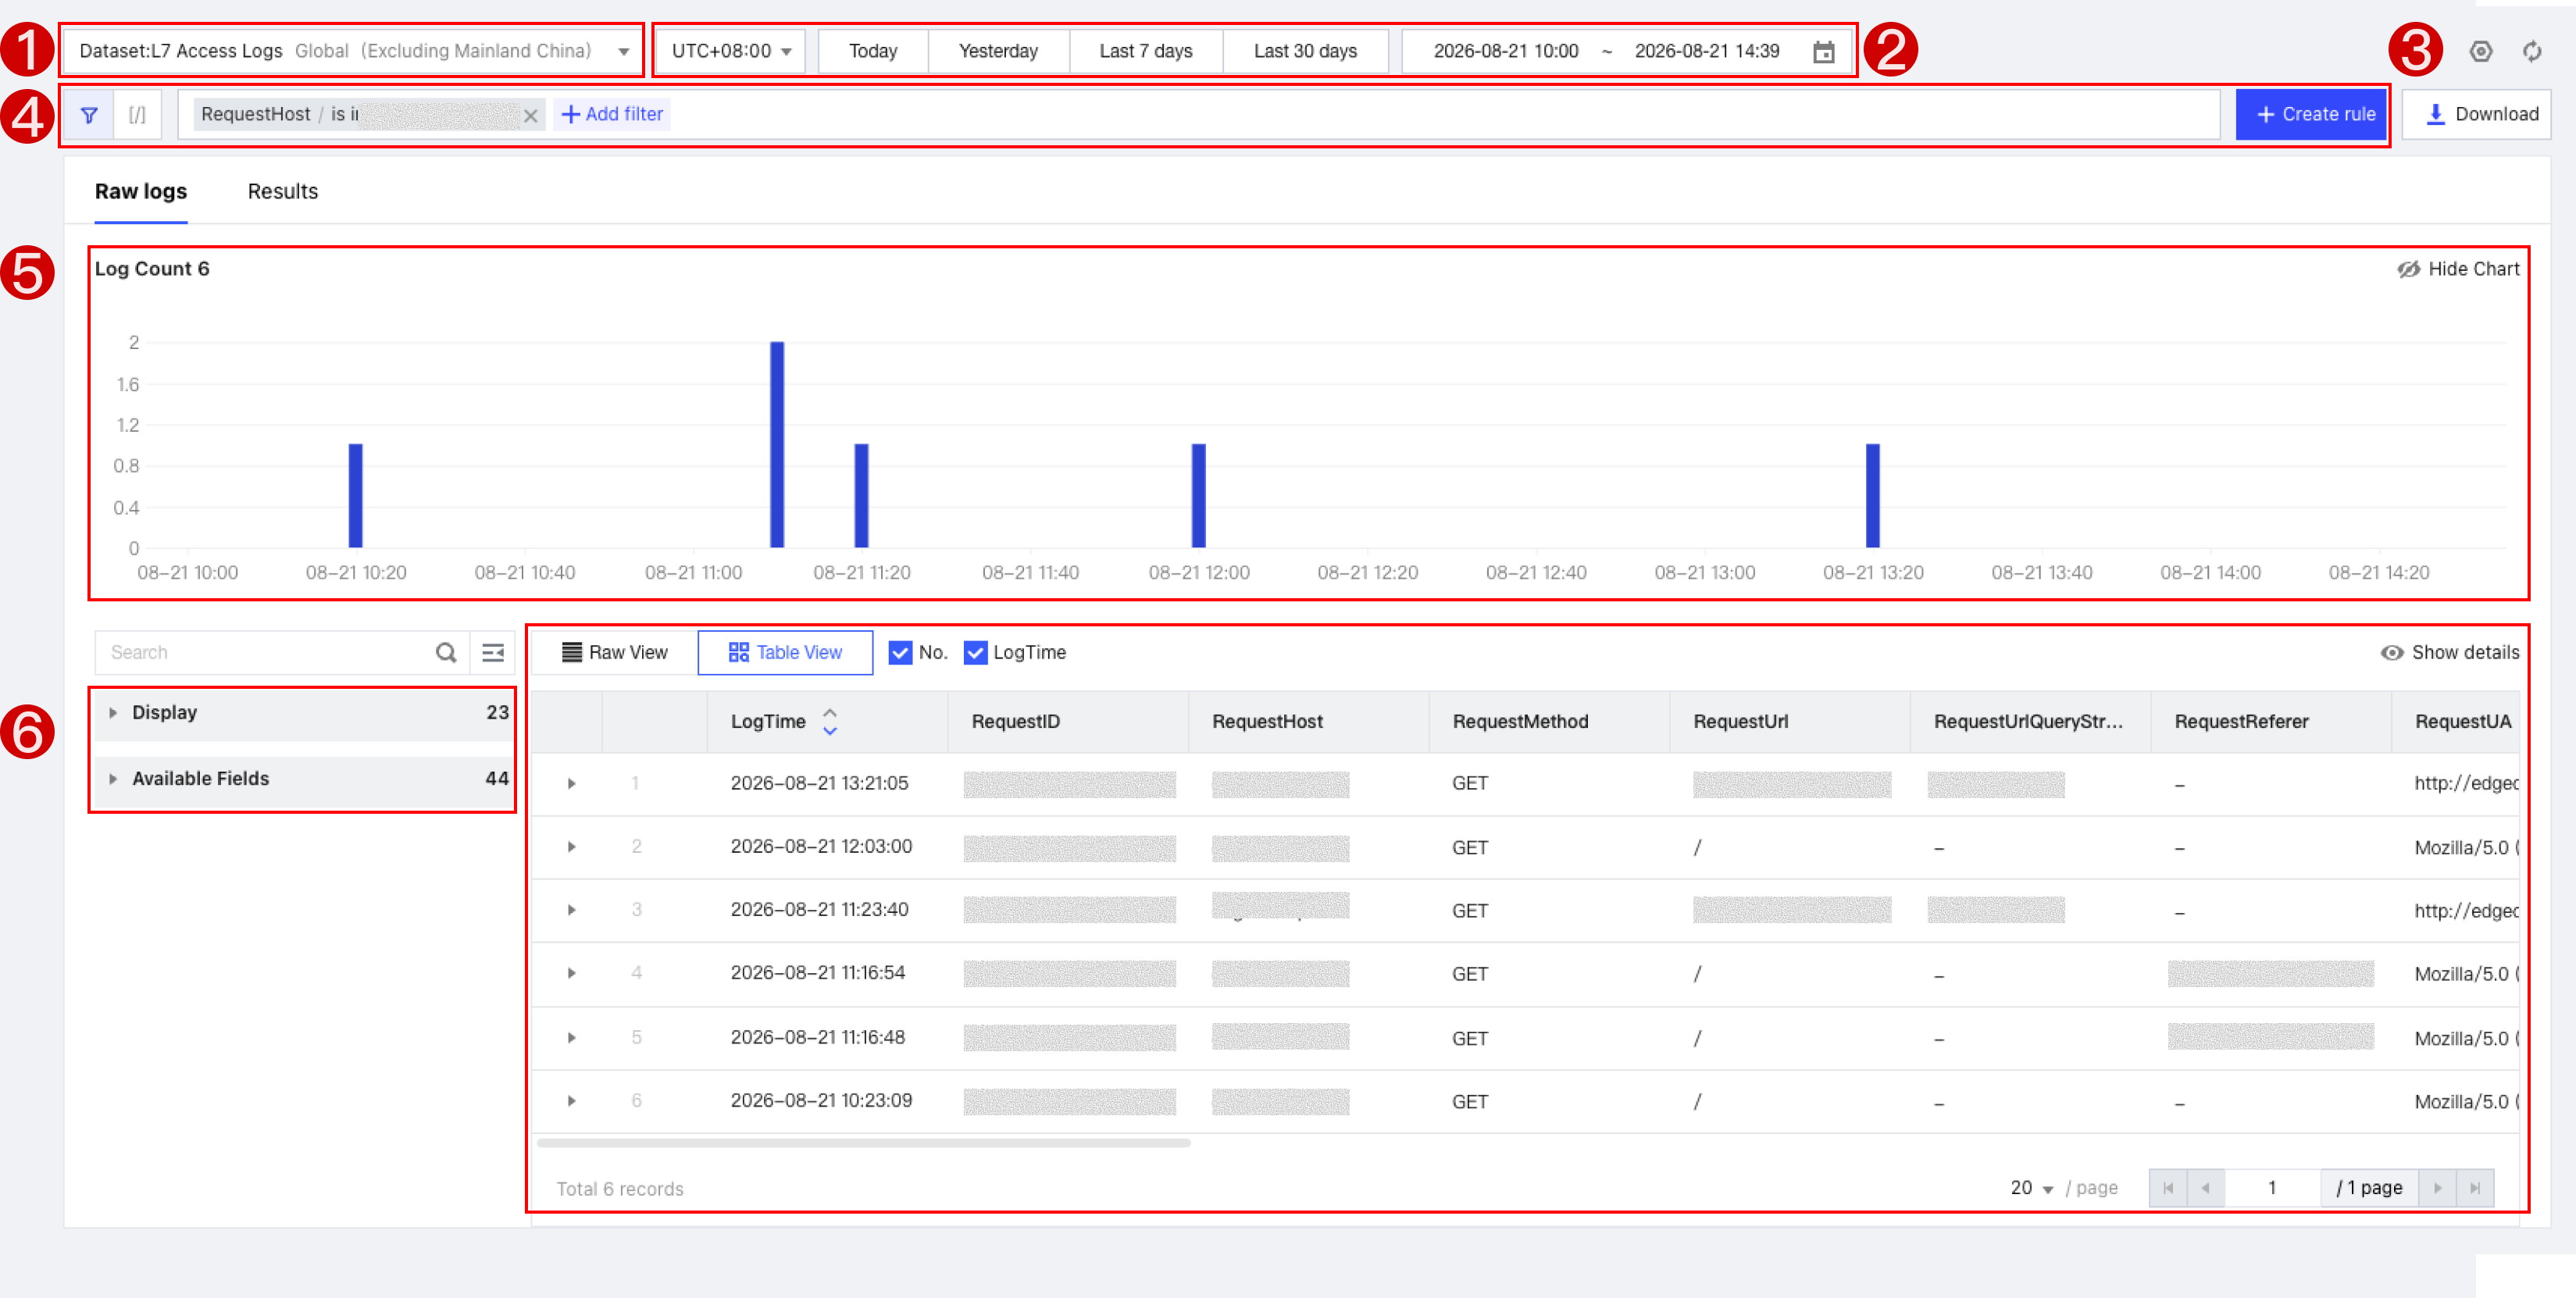
Task: Open the UTC+08:00 timezone dropdown
Action: click(x=730, y=51)
